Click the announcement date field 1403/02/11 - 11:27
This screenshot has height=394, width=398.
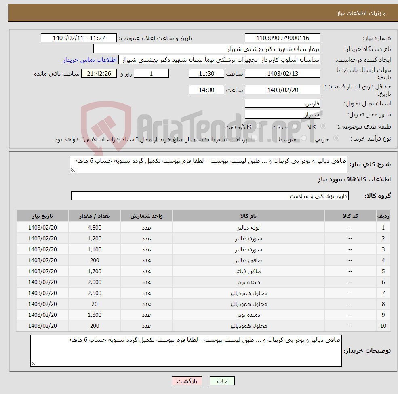click(x=79, y=38)
